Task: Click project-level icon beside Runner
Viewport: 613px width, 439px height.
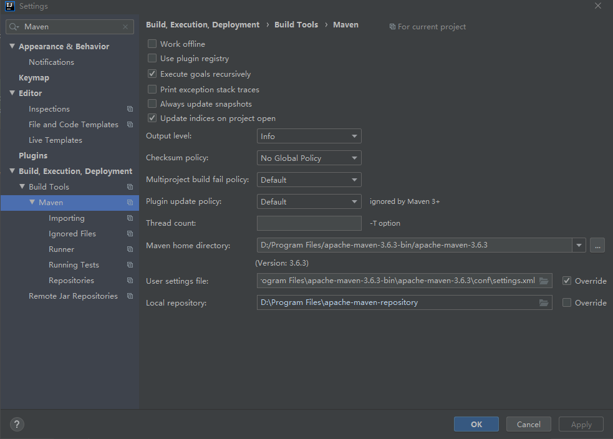Action: tap(130, 249)
